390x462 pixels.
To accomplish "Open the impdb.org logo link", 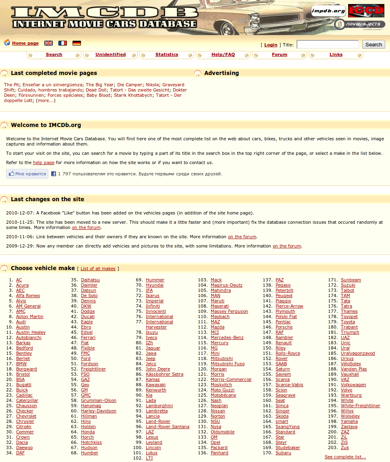I will (328, 11).
